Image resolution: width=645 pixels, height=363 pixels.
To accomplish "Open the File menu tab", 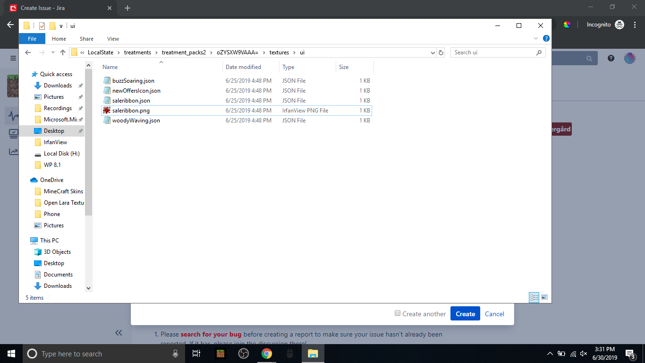I will point(32,39).
